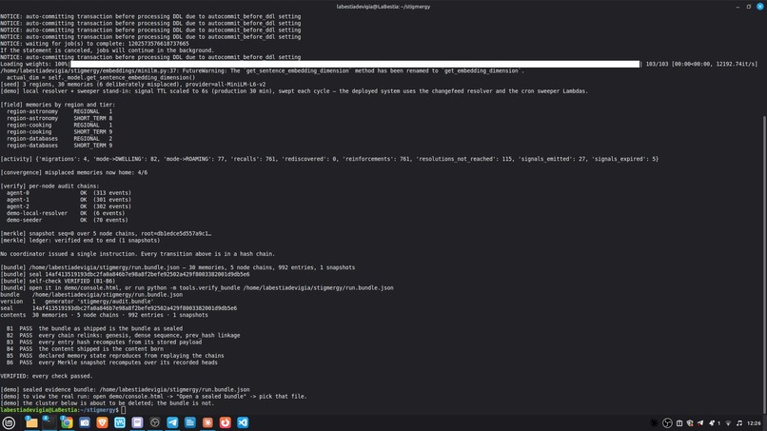767x431 pixels.
Task: Open Google Chrome from the taskbar
Action: [67, 422]
